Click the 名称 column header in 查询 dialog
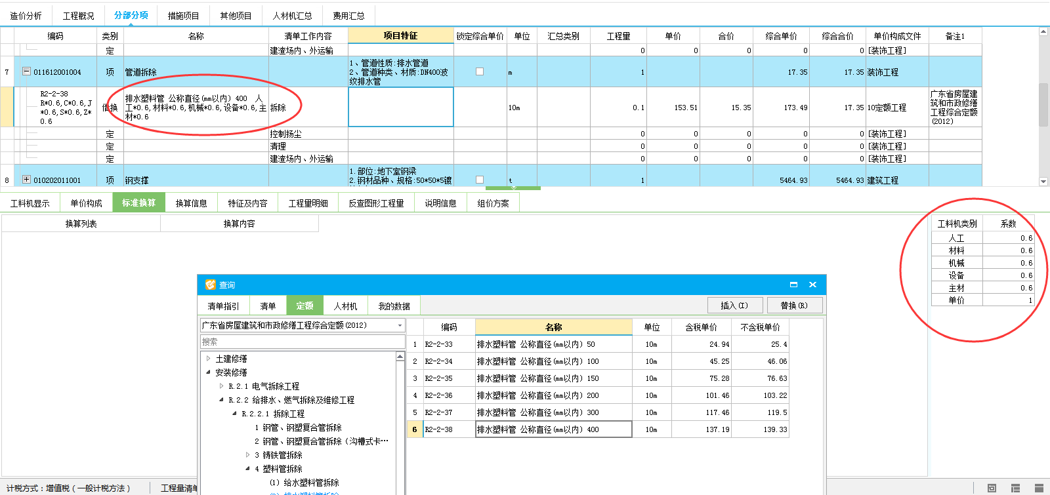Screen dimensions: 1050x495 553,327
